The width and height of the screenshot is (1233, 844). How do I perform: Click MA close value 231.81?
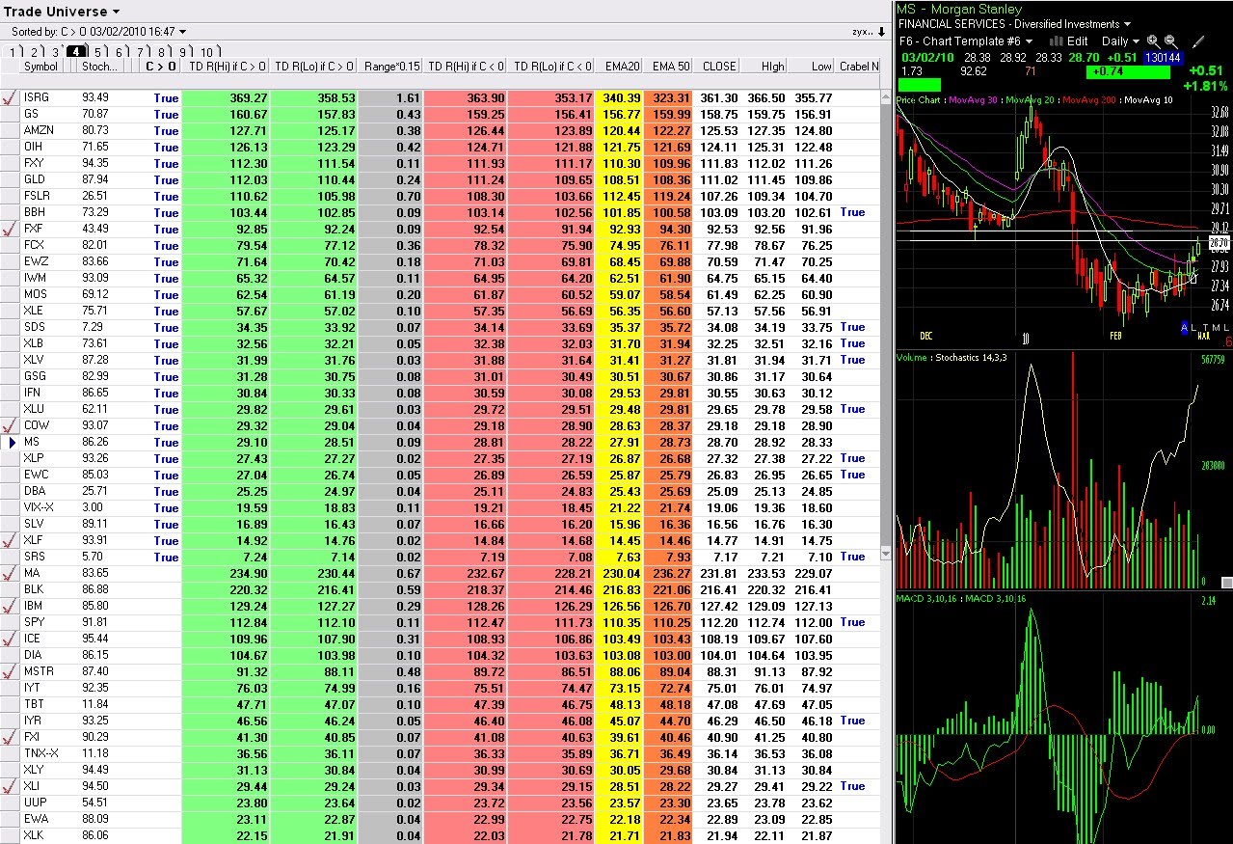pos(718,573)
